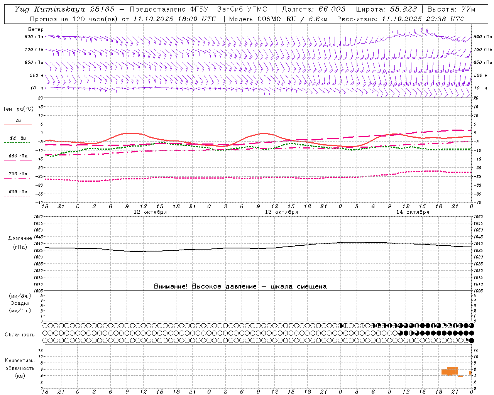
Task: Click the Давление panel label
Action: 20,238
